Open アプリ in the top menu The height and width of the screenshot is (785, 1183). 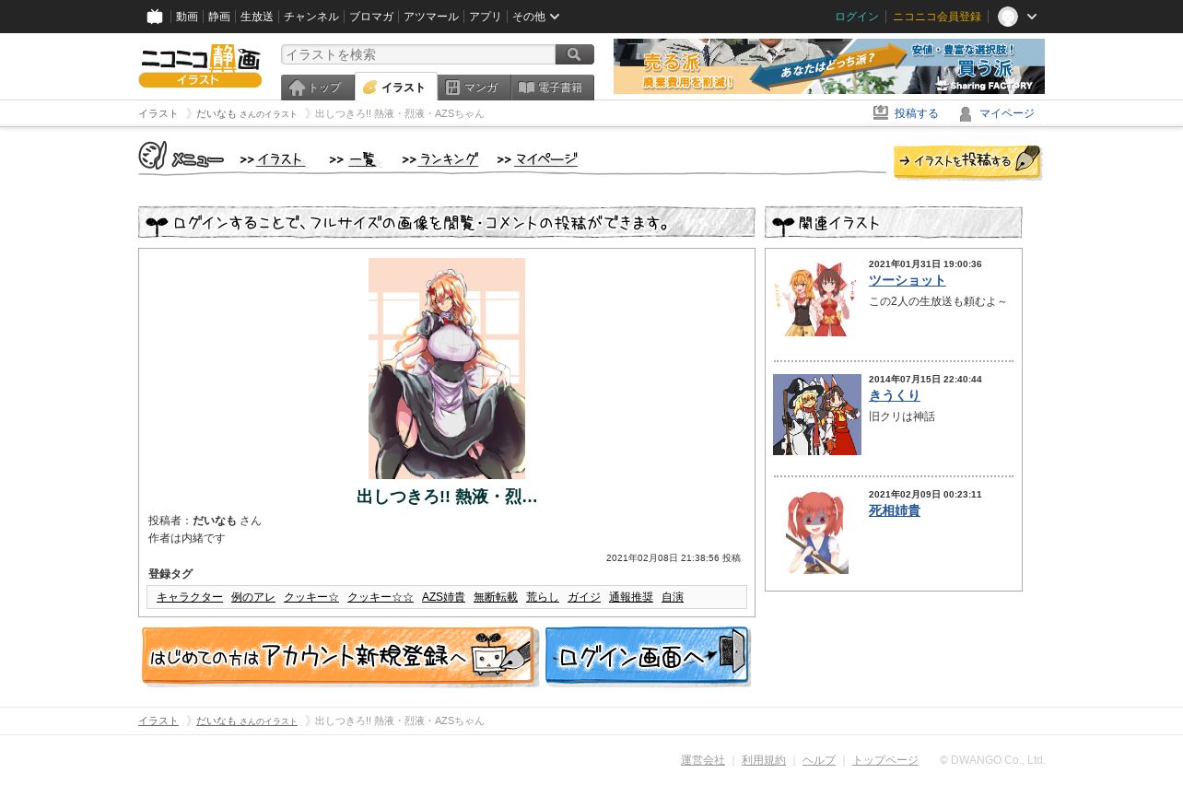tap(486, 17)
